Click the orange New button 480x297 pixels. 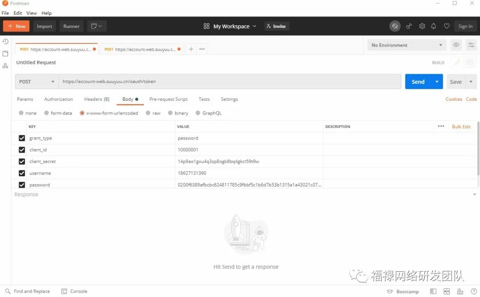(x=16, y=26)
